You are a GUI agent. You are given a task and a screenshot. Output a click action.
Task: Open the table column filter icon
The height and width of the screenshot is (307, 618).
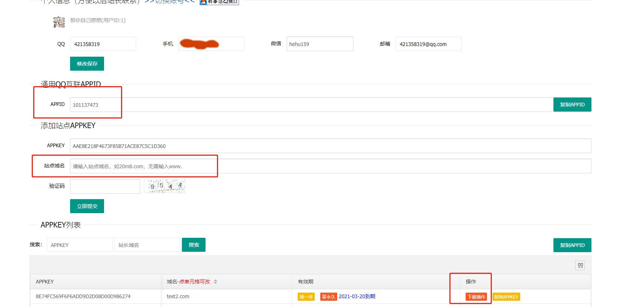point(580,265)
